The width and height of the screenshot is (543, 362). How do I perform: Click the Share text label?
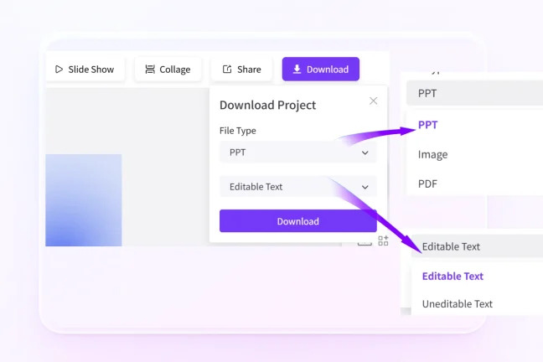(249, 70)
